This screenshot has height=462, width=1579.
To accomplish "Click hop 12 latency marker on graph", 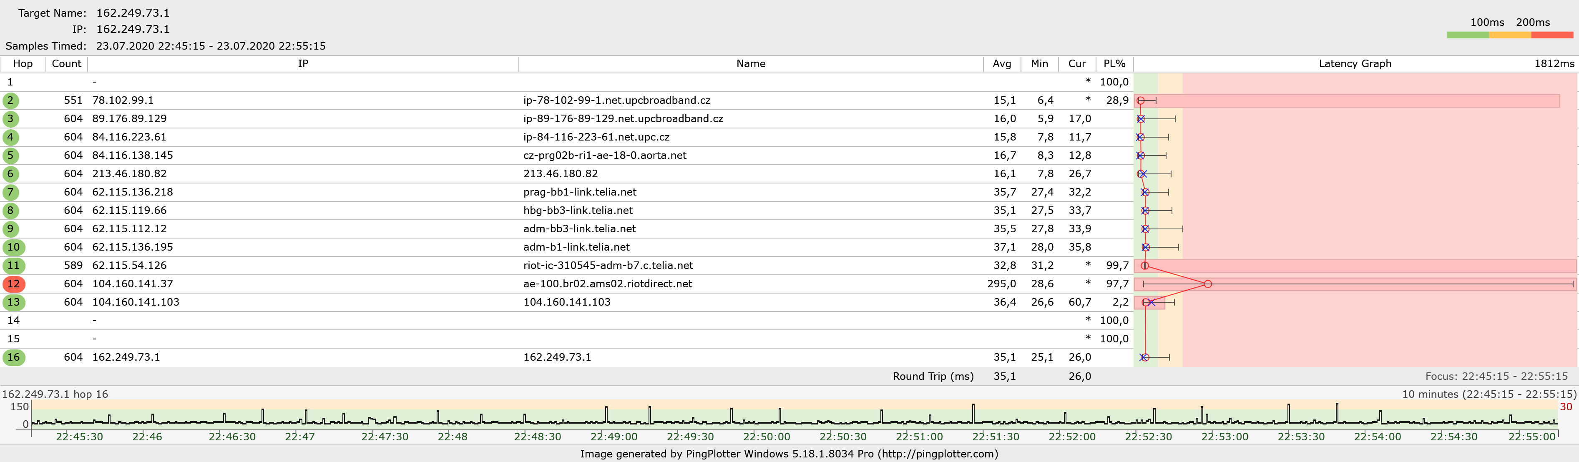I will 1207,284.
